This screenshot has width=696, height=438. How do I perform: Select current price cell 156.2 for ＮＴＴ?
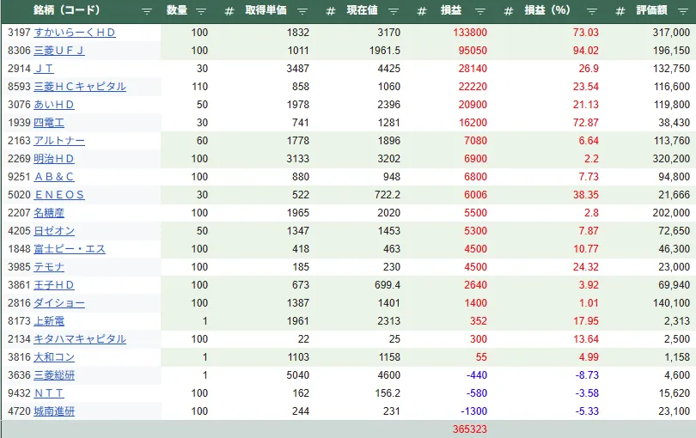(x=387, y=393)
